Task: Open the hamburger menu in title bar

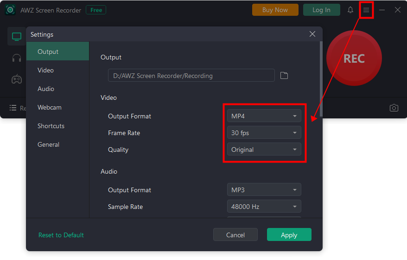Action: point(366,10)
